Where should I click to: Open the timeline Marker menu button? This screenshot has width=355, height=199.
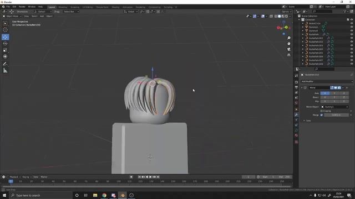point(44,177)
